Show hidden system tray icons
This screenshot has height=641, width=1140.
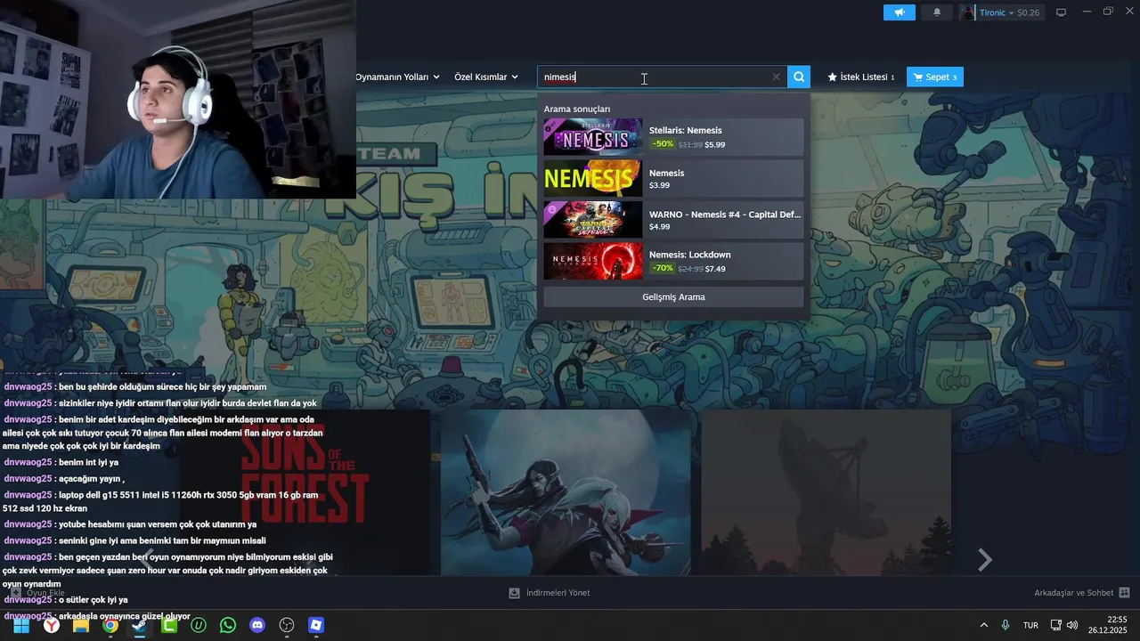pos(983,625)
